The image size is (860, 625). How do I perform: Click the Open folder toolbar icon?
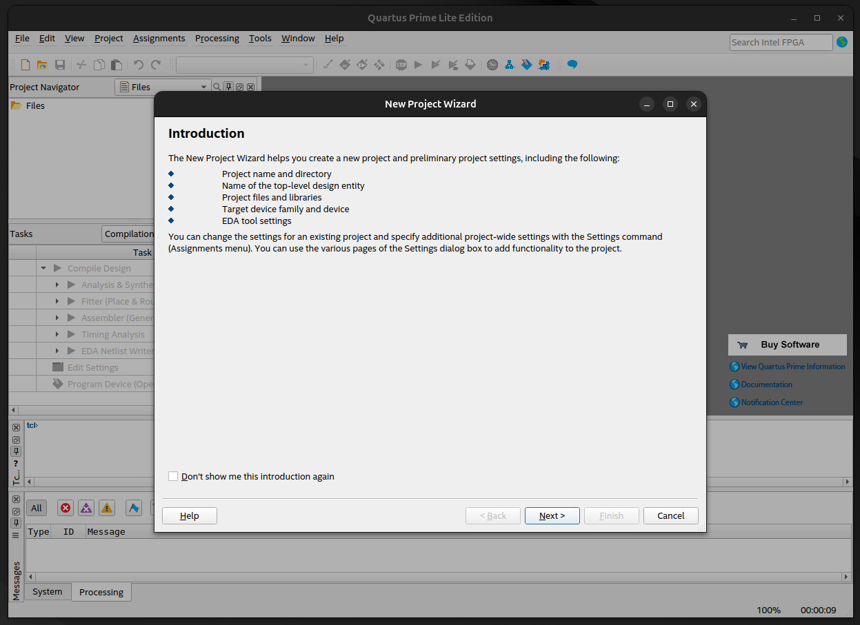(x=42, y=65)
